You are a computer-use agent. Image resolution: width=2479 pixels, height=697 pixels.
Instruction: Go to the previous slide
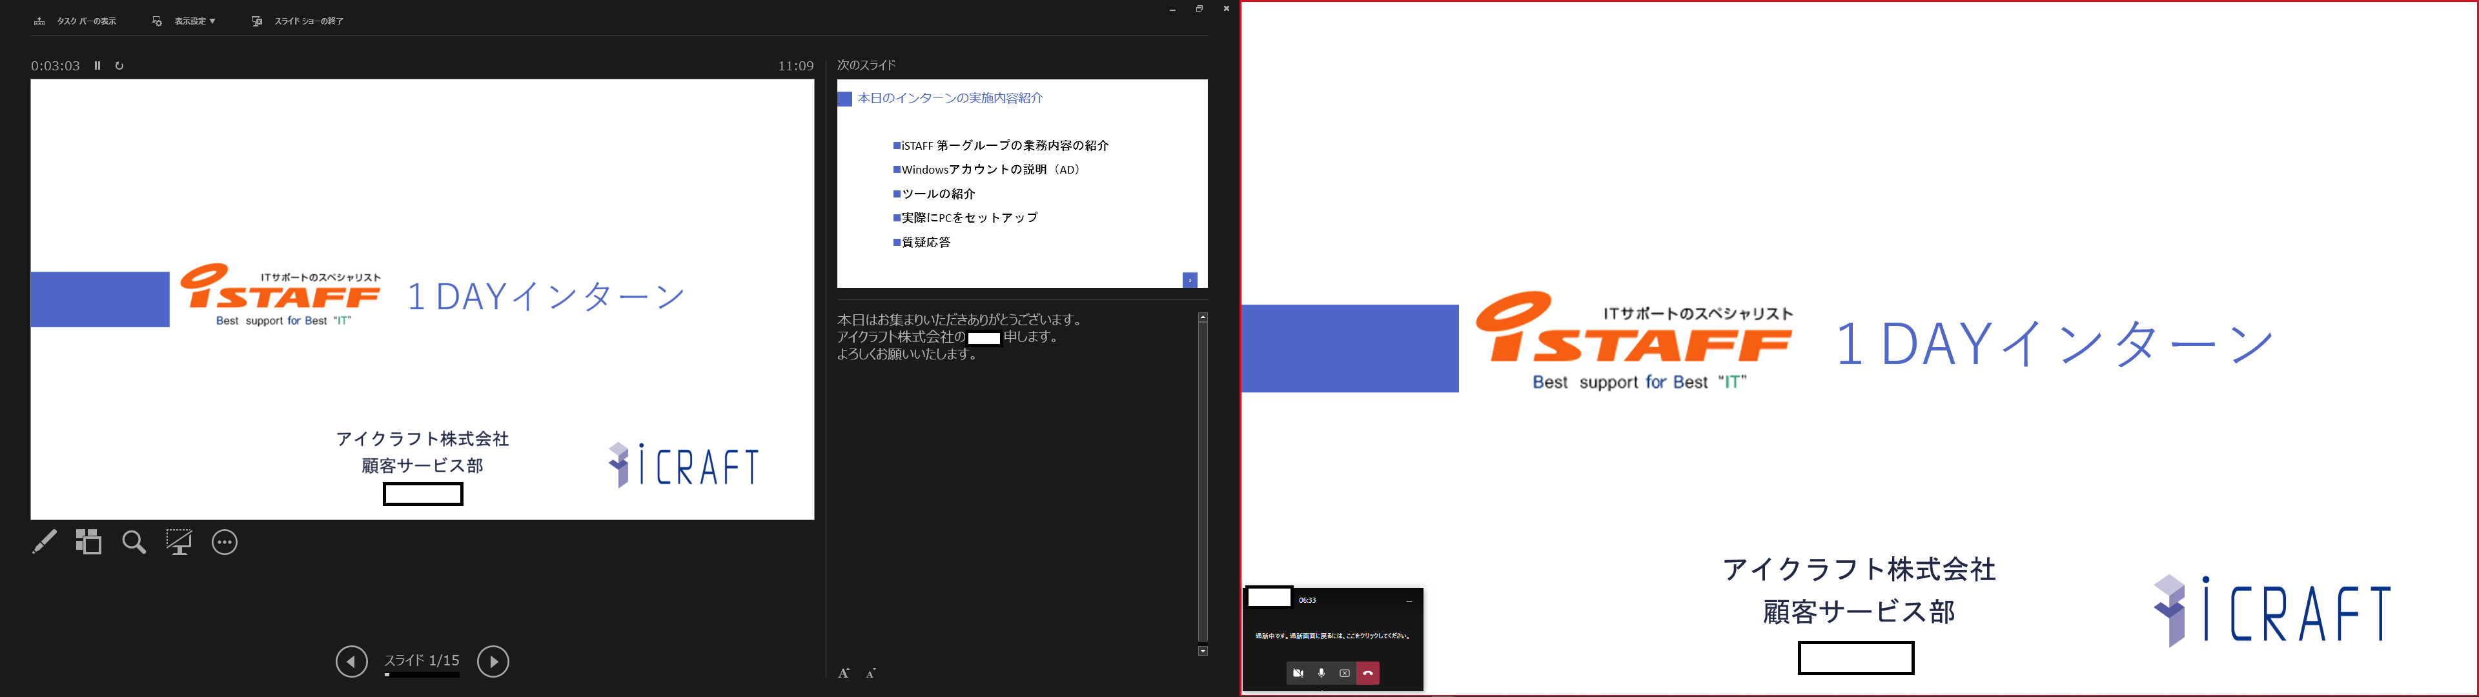[351, 662]
